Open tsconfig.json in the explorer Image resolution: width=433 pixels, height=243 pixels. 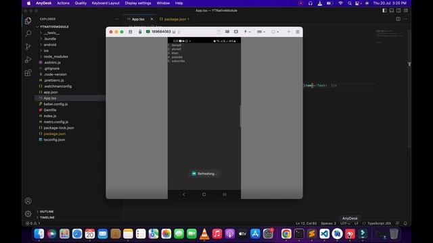pos(54,140)
